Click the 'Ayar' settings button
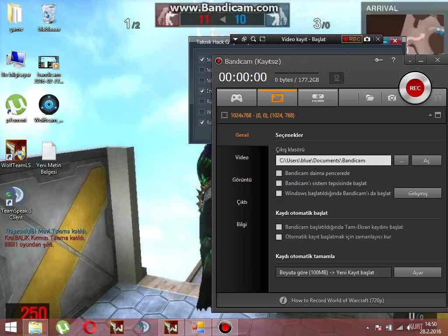The width and height of the screenshot is (448, 336). pyautogui.click(x=418, y=273)
